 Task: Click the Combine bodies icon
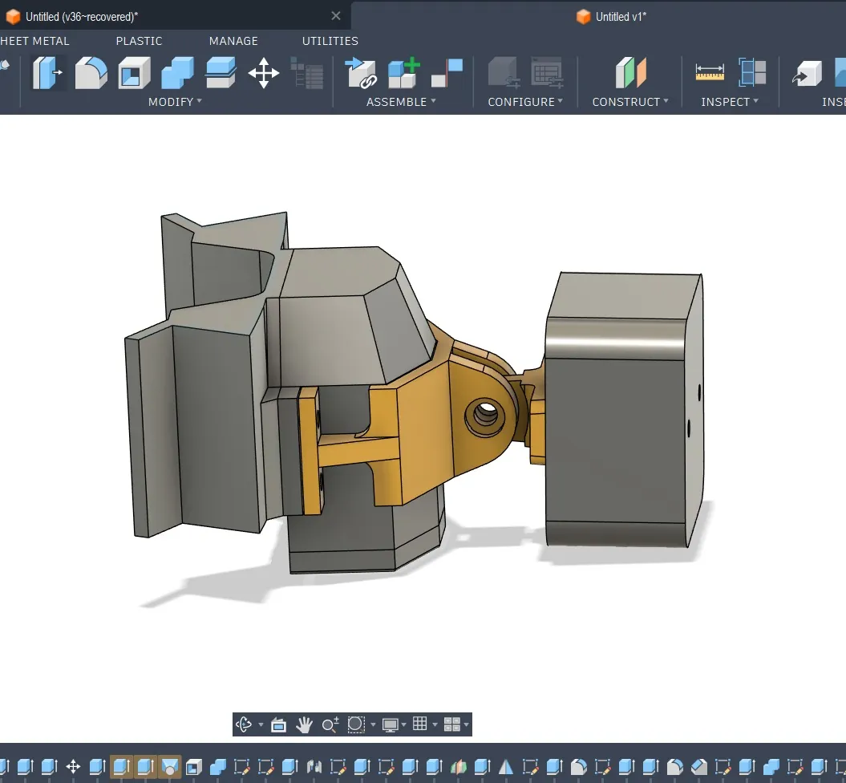(177, 73)
